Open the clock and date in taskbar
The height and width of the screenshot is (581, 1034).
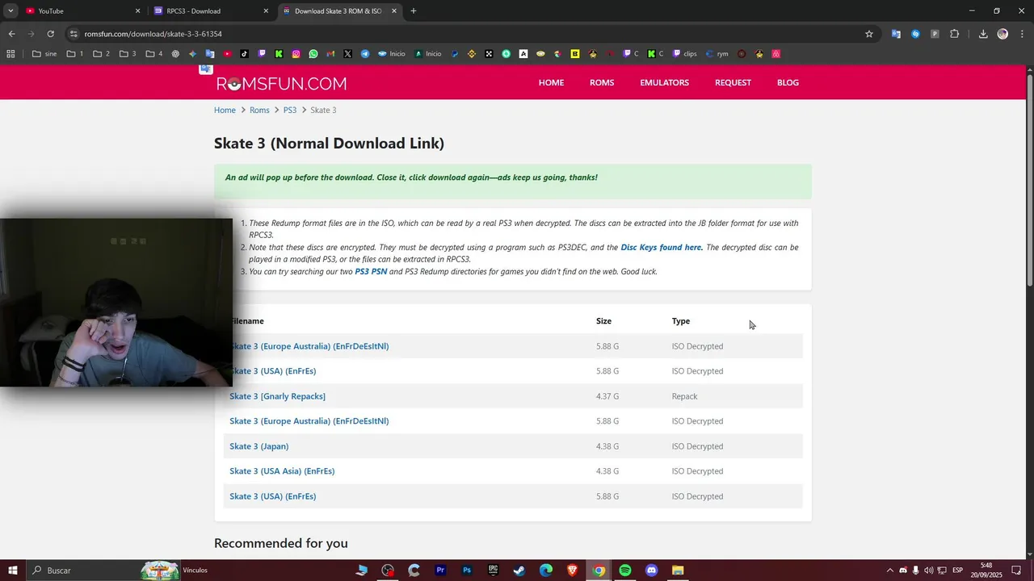tap(986, 571)
